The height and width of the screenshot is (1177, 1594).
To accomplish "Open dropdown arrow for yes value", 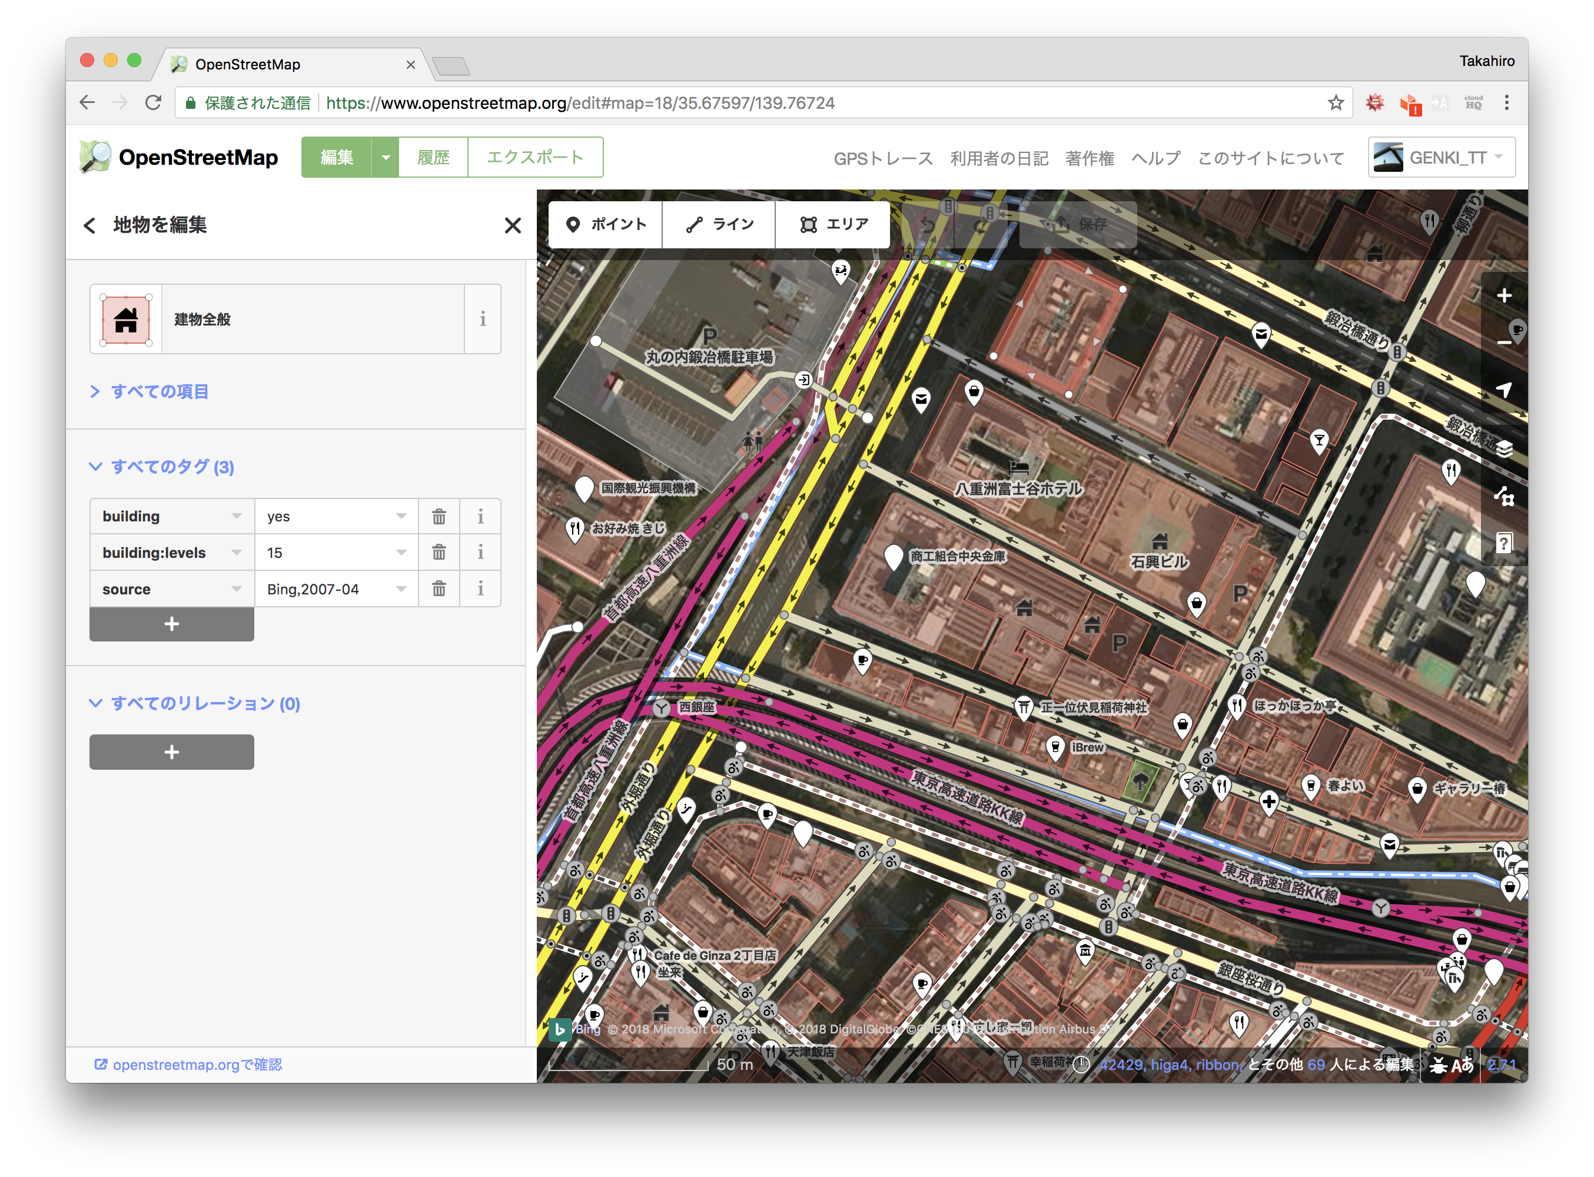I will click(x=401, y=517).
